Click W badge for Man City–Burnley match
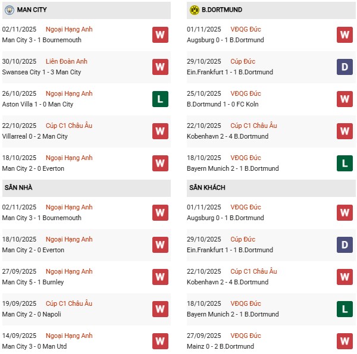Viewport: 357px width, 354px height. (x=160, y=277)
